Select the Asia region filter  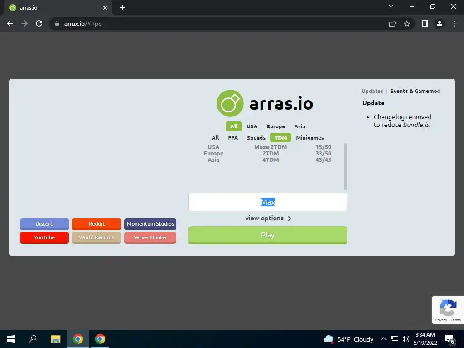[x=300, y=126]
